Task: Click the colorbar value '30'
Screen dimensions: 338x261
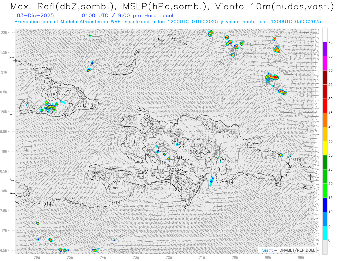Action: 331,155
